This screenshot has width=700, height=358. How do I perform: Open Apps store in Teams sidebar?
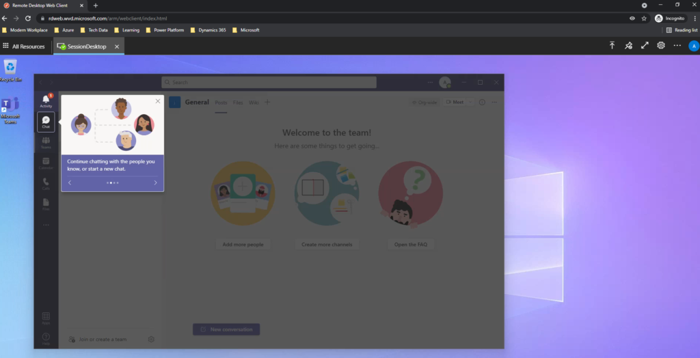click(x=46, y=318)
